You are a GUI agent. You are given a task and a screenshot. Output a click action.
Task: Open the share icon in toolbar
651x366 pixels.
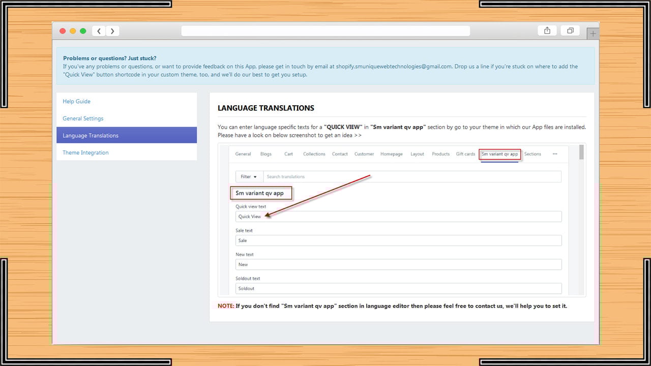pyautogui.click(x=547, y=30)
